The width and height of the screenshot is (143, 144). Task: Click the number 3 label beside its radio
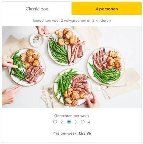coord(75,122)
